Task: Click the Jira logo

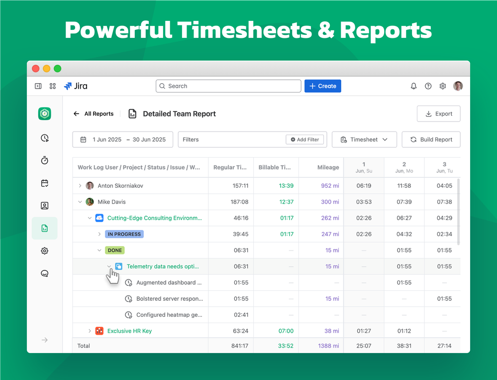Action: coord(76,86)
